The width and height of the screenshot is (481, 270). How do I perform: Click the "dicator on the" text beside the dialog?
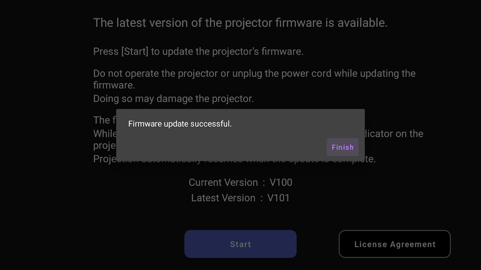point(394,134)
